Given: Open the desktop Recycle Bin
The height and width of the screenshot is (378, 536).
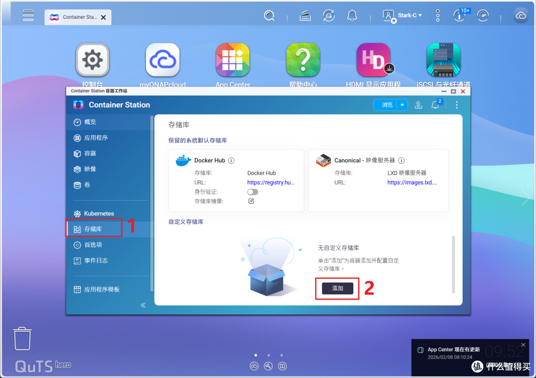Looking at the screenshot, I should 22,339.
